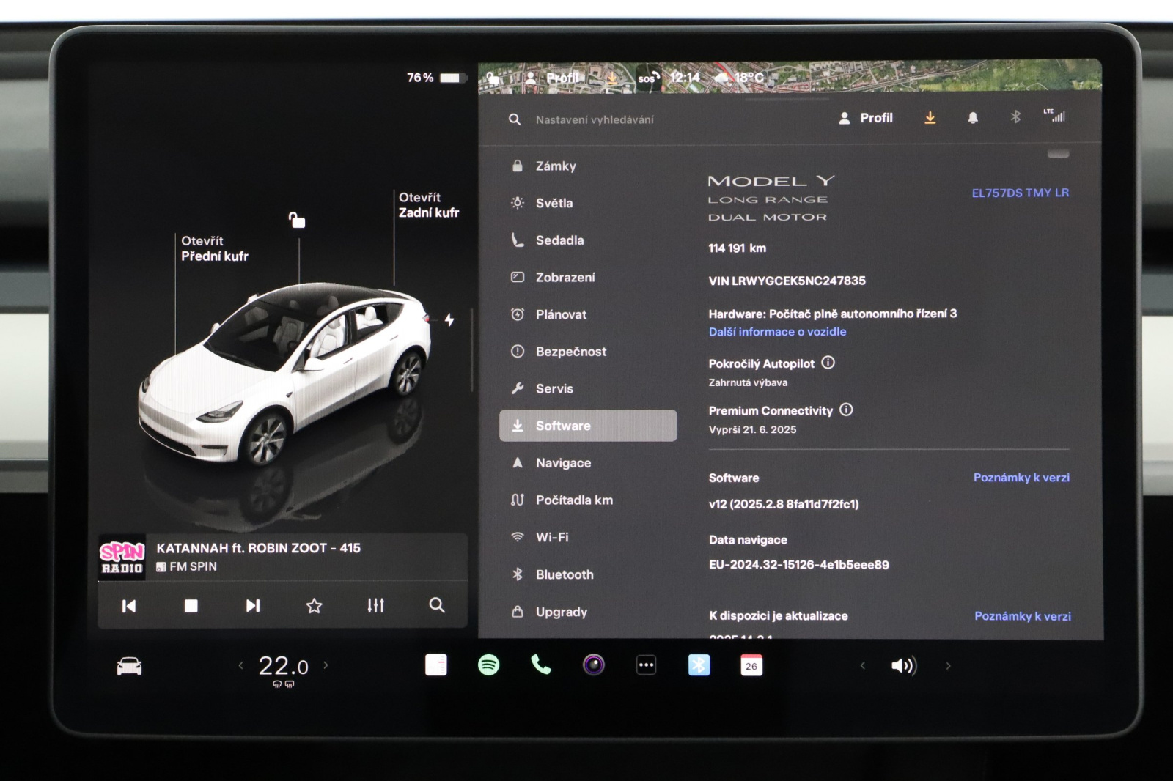Increase cabin temperature above 22.0

point(326,665)
